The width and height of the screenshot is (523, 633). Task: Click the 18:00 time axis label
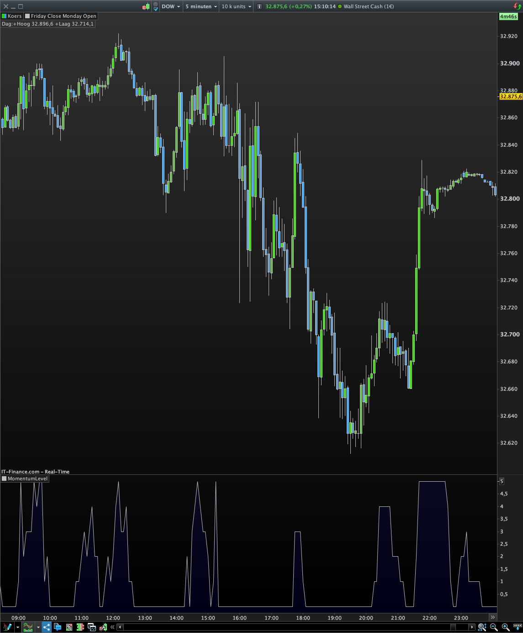coord(303,618)
